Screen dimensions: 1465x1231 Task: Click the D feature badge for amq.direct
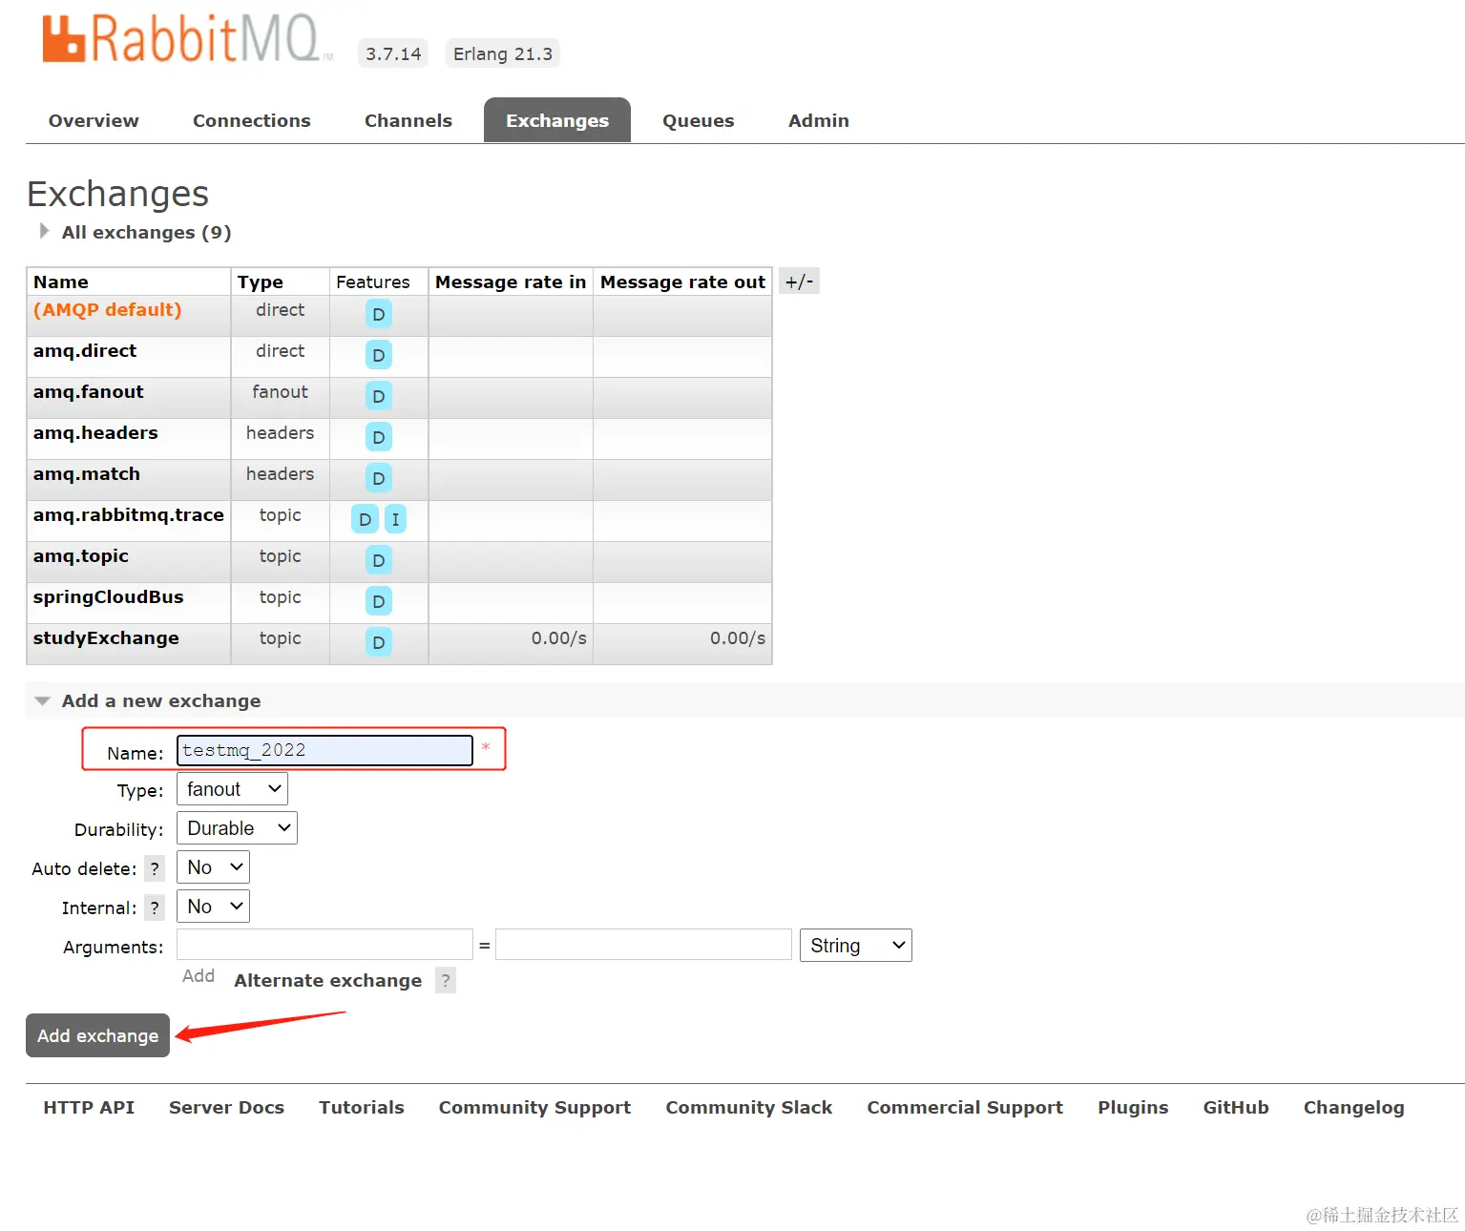(x=379, y=355)
